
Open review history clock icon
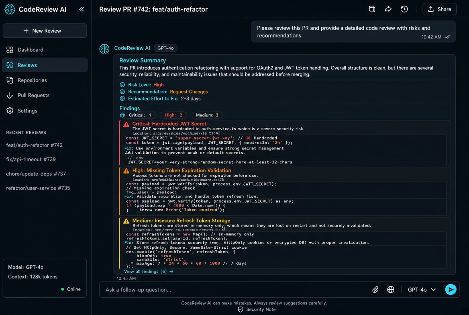404,9
